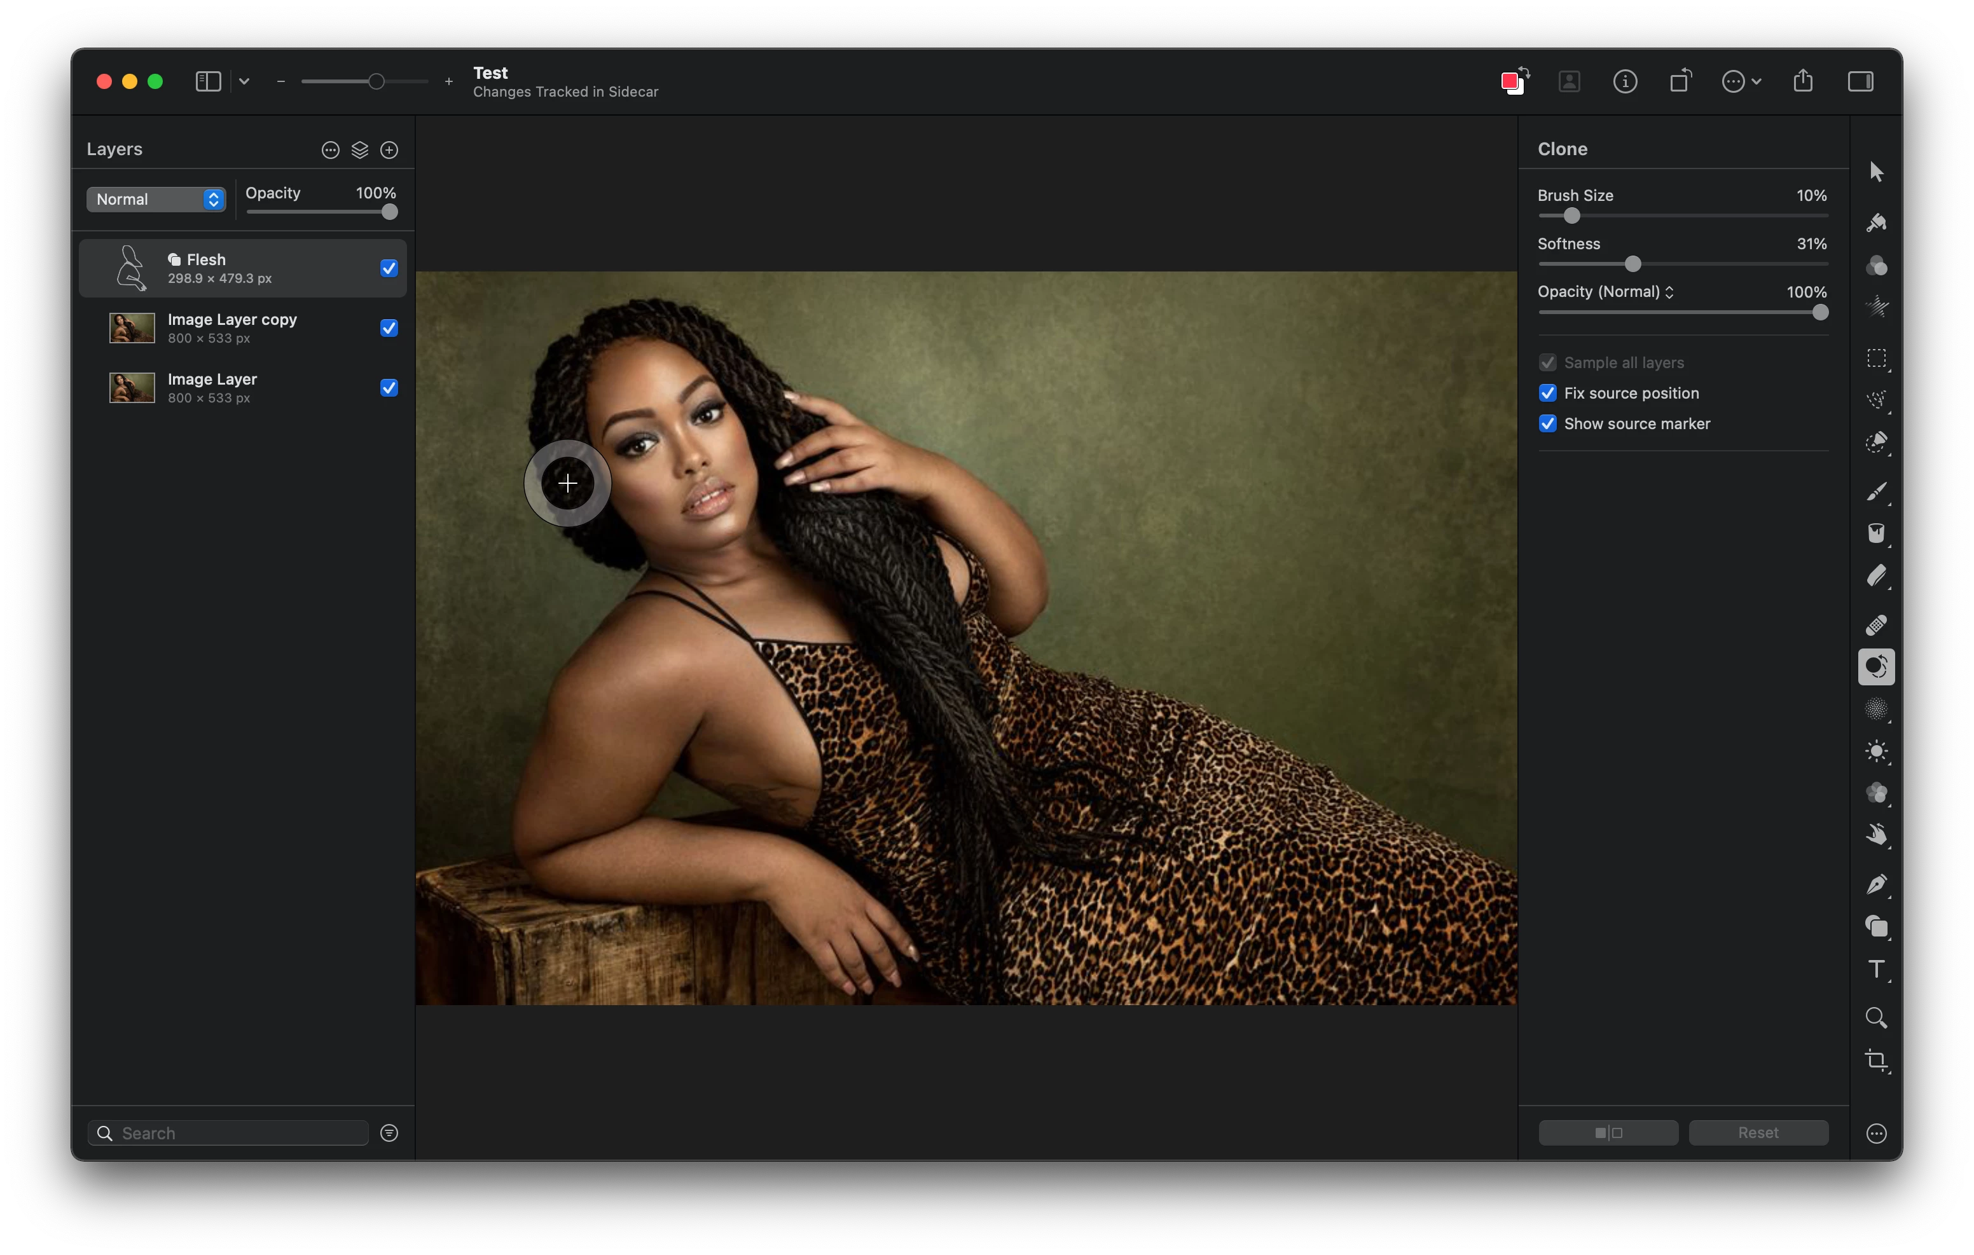The image size is (1974, 1255).
Task: Select the Paint brush tool
Action: (x=1875, y=491)
